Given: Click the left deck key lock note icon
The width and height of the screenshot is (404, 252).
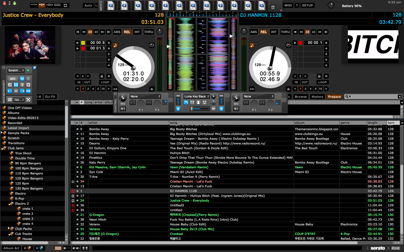Looking at the screenshot, I should 115,45.
